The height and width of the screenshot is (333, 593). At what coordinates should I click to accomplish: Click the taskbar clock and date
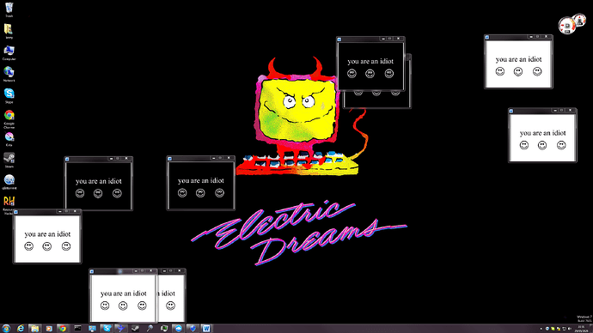(x=582, y=329)
